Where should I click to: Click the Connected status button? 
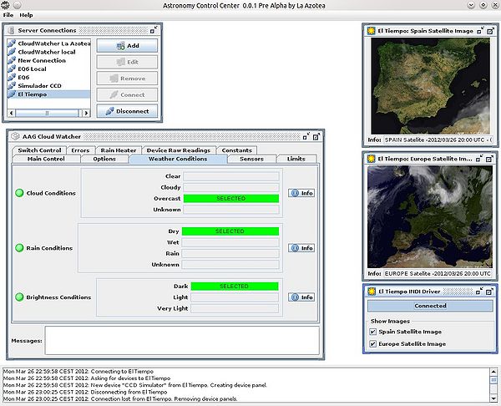point(430,306)
